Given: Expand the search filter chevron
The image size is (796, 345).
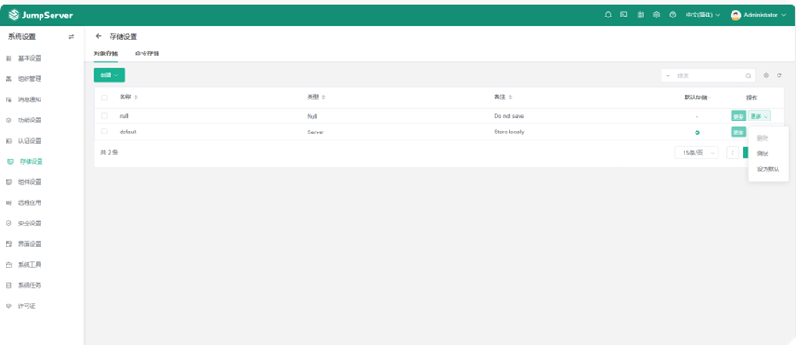Looking at the screenshot, I should pyautogui.click(x=668, y=75).
